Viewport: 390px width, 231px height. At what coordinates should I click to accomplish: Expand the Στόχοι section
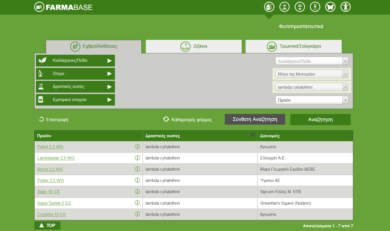75,74
